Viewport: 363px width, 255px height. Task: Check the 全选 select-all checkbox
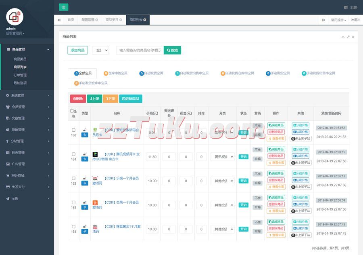72,111
